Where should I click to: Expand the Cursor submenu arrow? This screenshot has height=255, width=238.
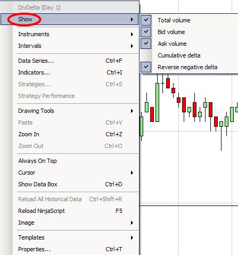132,172
